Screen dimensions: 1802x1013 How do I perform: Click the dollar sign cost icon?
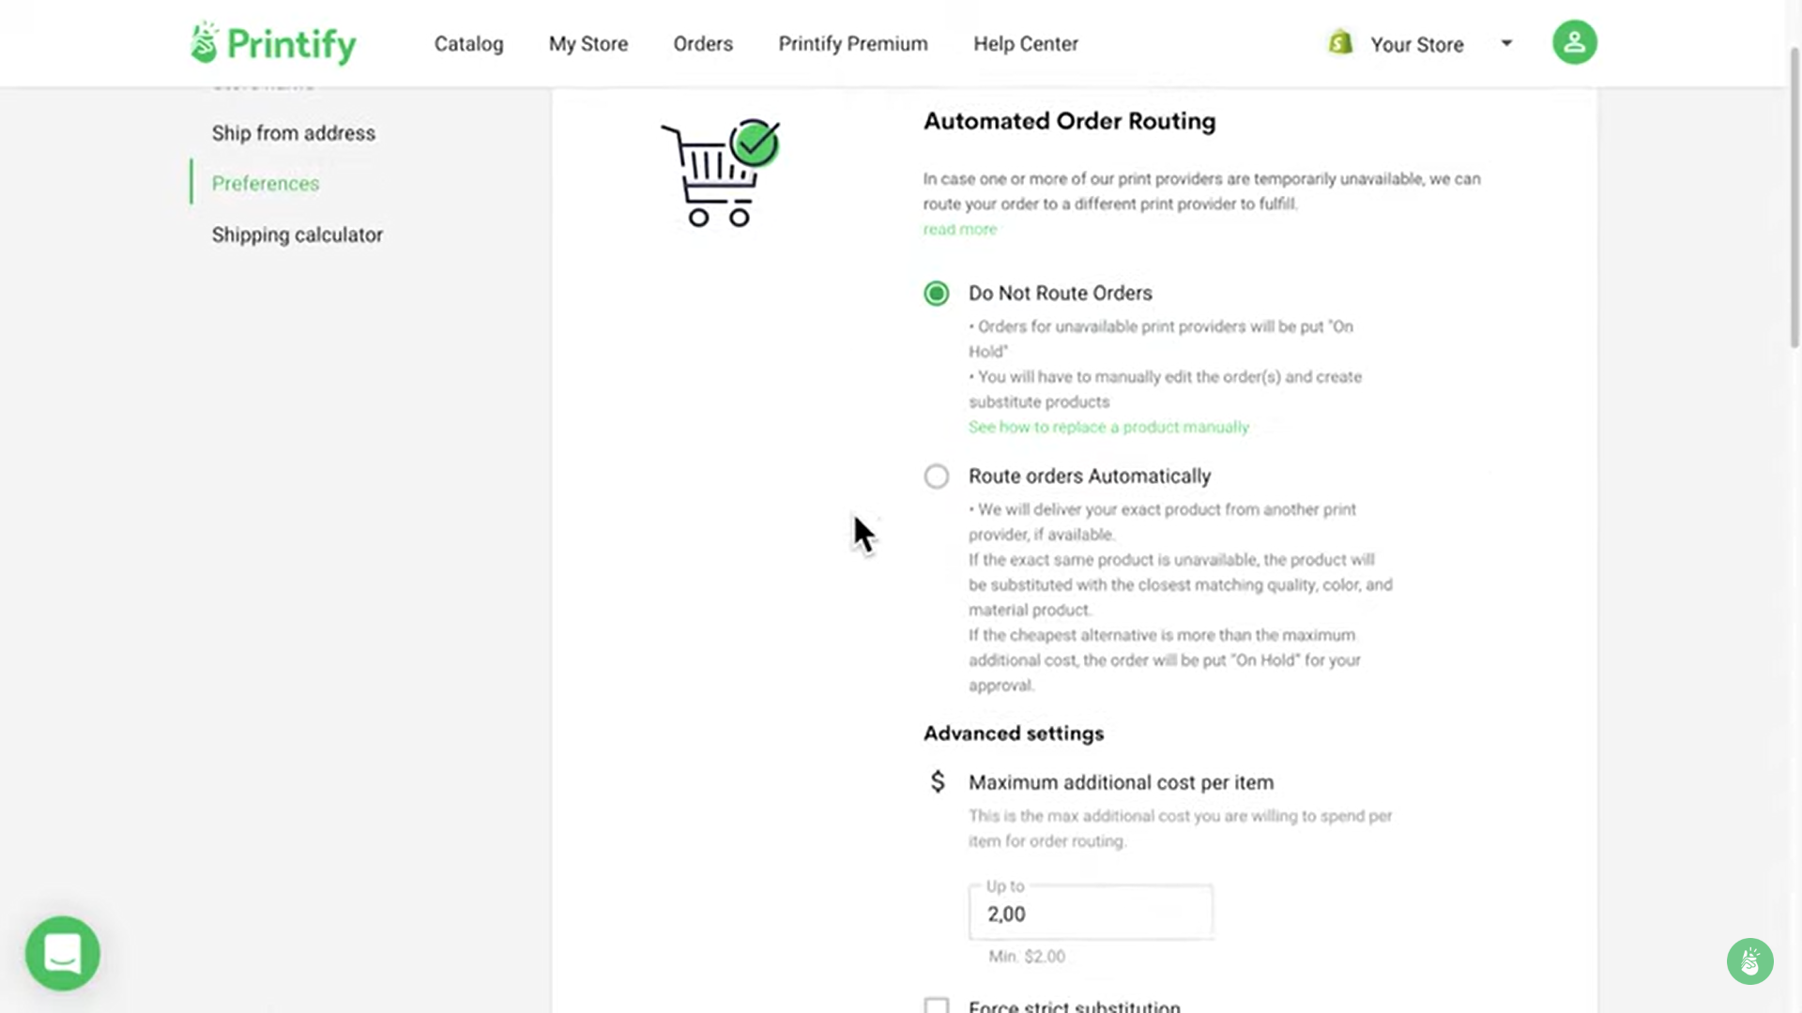[x=937, y=781]
